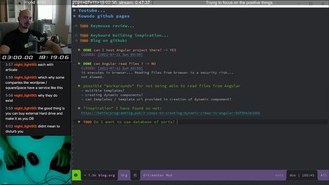
Task: Click the TODO keyword before Keymouse review
Action: [84, 26]
